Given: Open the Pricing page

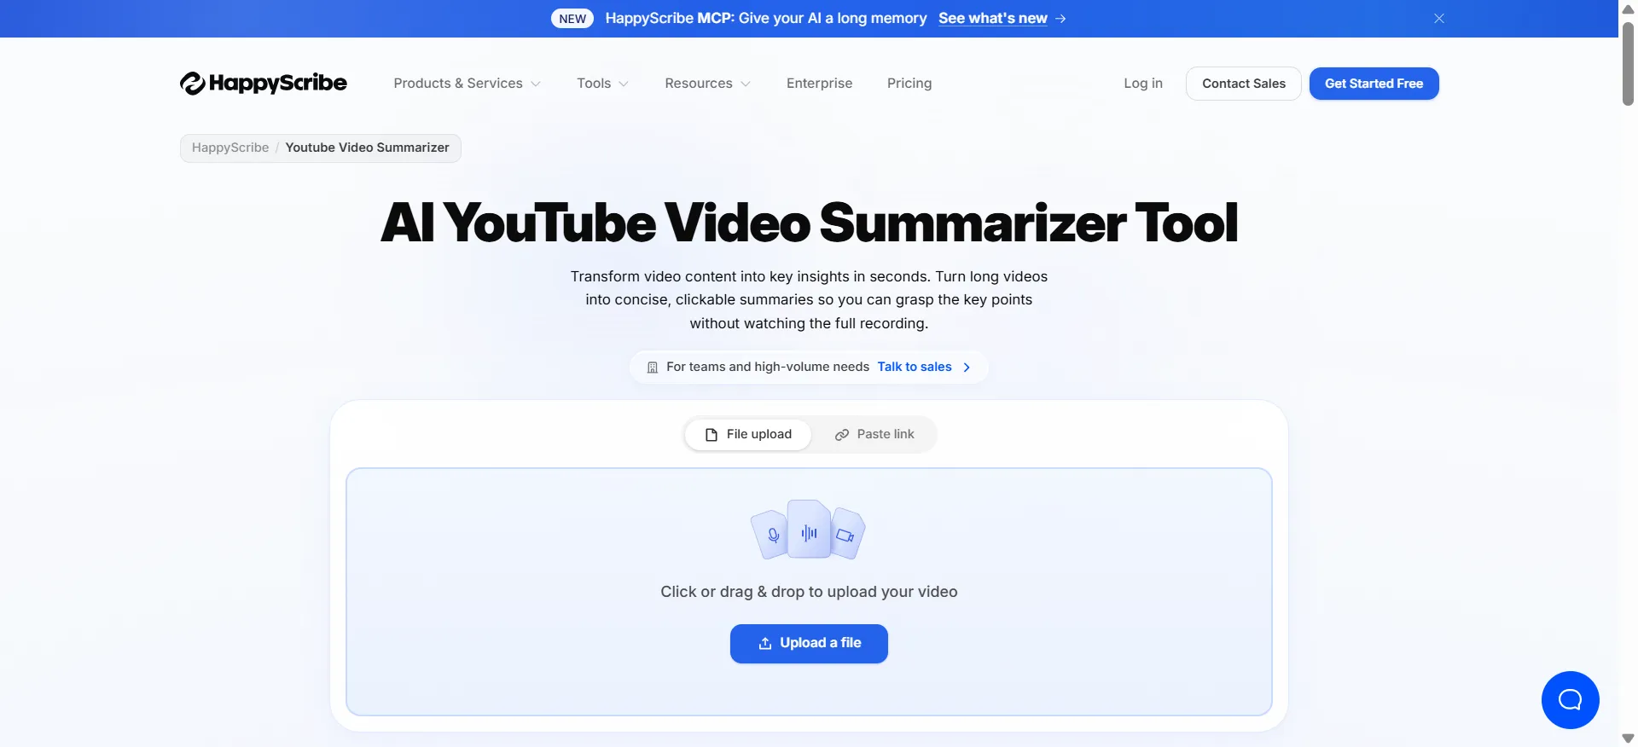Looking at the screenshot, I should pos(909,84).
